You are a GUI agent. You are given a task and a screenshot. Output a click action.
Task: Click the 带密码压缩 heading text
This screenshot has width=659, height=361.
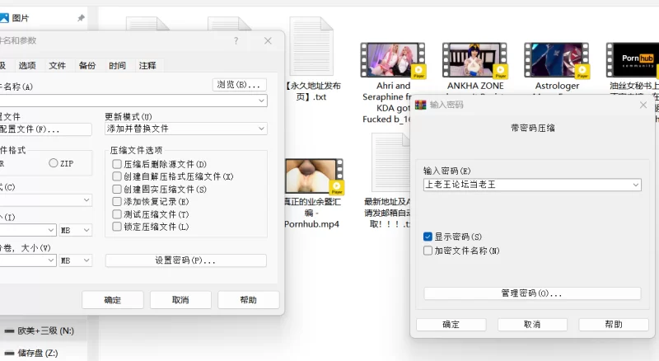coord(532,128)
